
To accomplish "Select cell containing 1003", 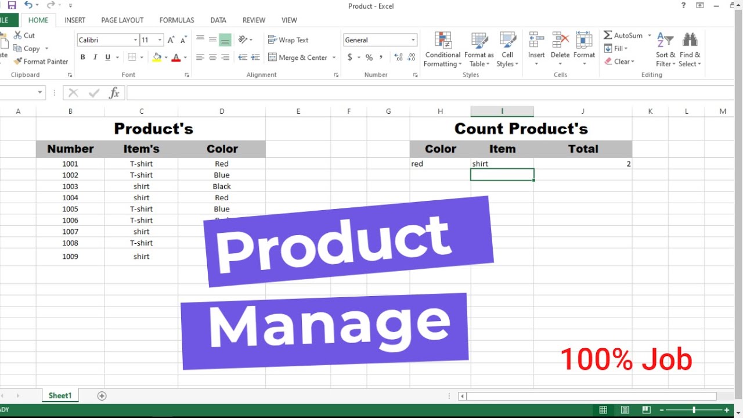I will click(70, 186).
